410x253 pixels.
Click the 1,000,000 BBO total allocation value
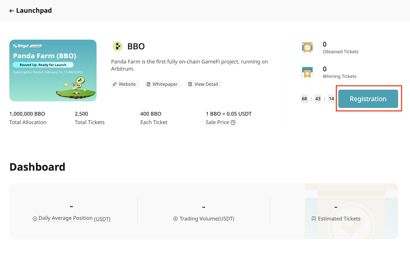[27, 114]
